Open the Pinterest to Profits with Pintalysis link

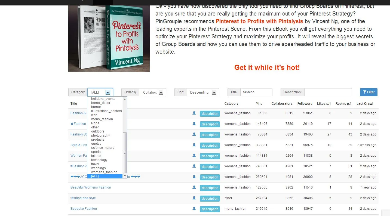(x=259, y=21)
